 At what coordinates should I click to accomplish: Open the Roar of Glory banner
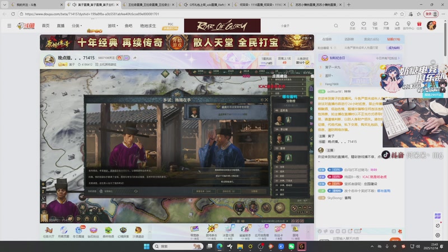click(222, 26)
